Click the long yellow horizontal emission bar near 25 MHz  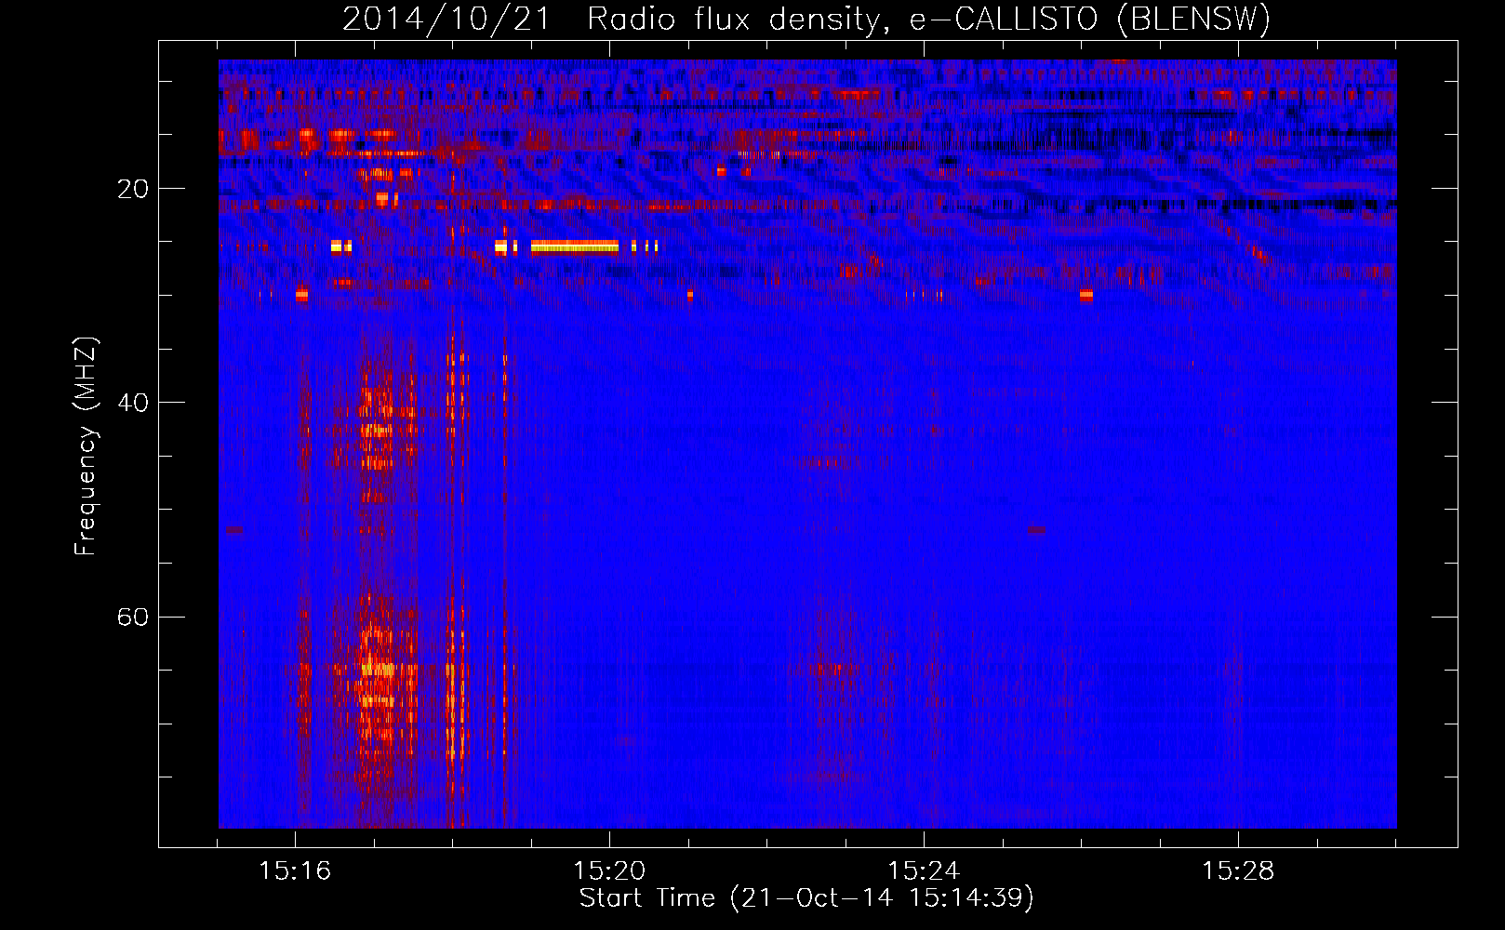pos(575,246)
